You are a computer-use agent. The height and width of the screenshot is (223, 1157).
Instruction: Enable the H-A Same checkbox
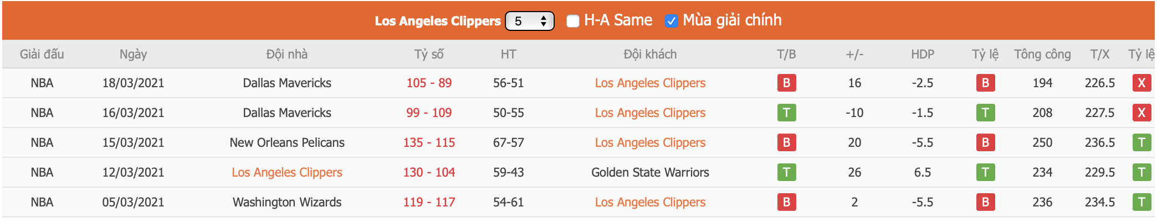click(x=573, y=21)
